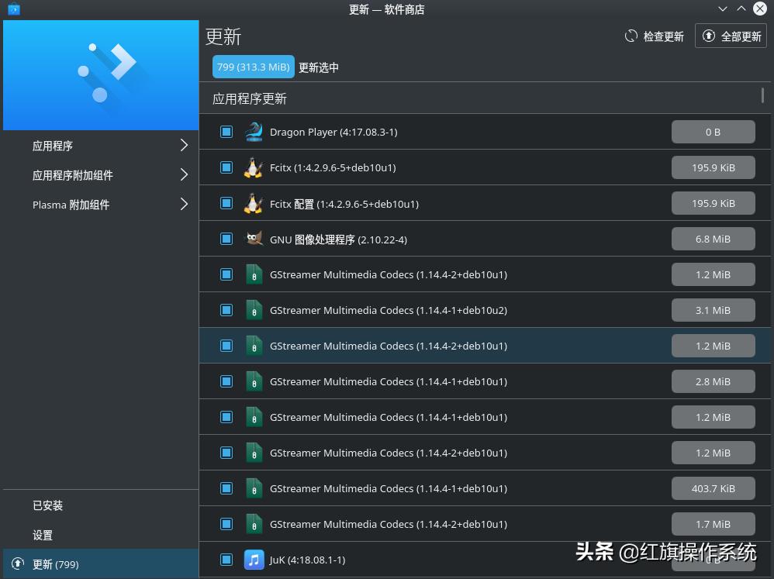Viewport: 774px width, 579px height.
Task: Click 检查更新 to check for updates
Action: [662, 36]
